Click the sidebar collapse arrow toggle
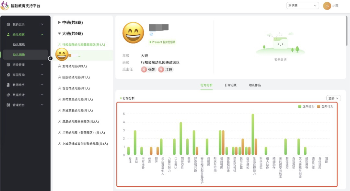This screenshot has height=191, width=350. pyautogui.click(x=51, y=58)
